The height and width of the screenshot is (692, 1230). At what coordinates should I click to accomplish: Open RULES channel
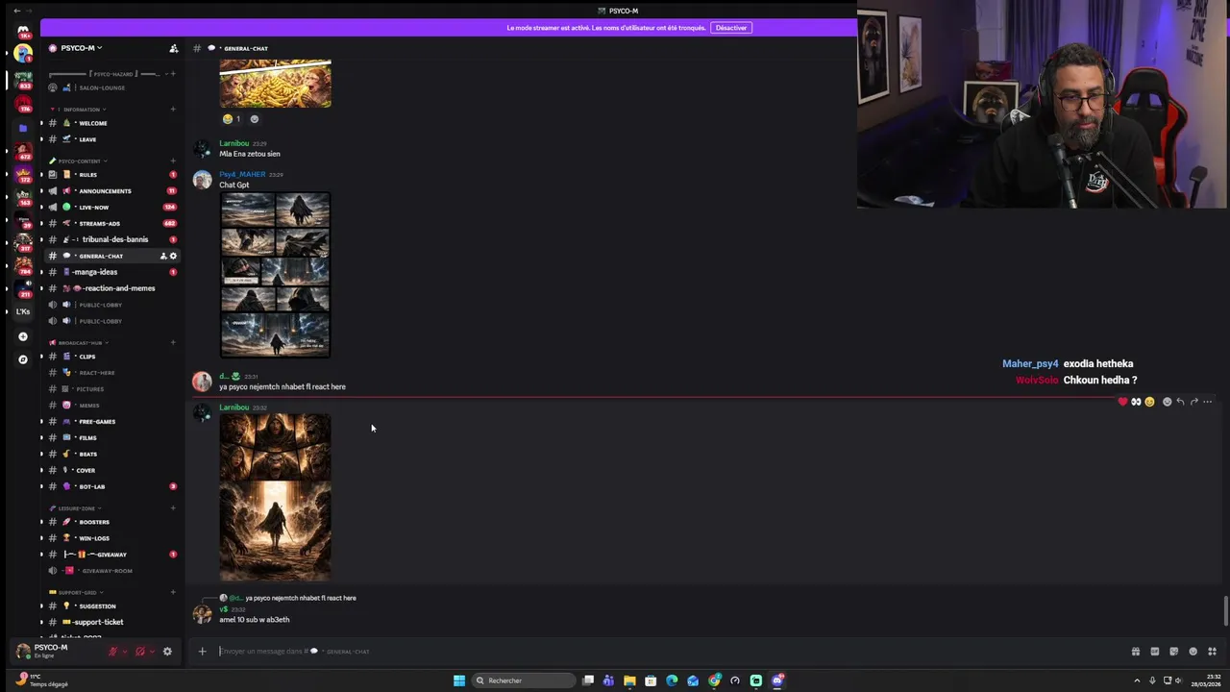pyautogui.click(x=112, y=175)
